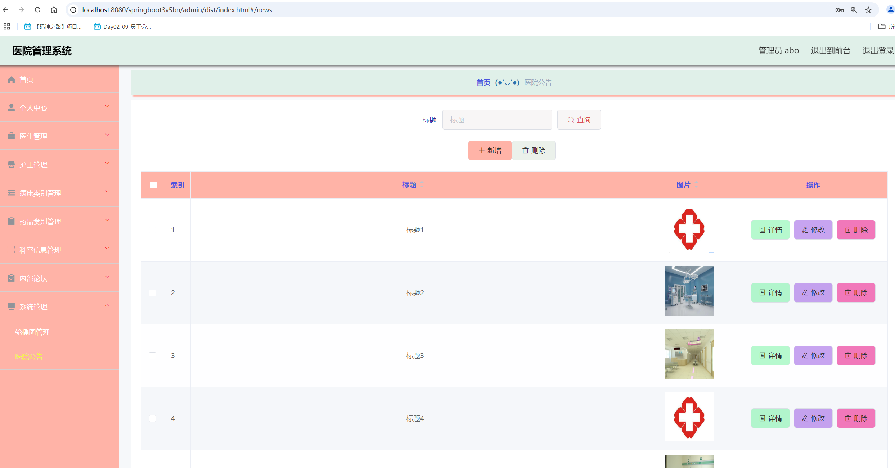The height and width of the screenshot is (468, 895).
Task: Open the operating room thumbnail in row 2
Action: click(x=689, y=291)
